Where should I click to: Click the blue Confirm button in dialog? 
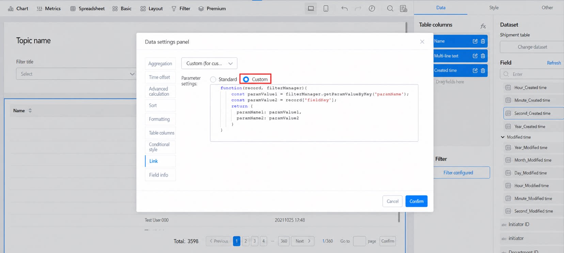[x=416, y=201]
